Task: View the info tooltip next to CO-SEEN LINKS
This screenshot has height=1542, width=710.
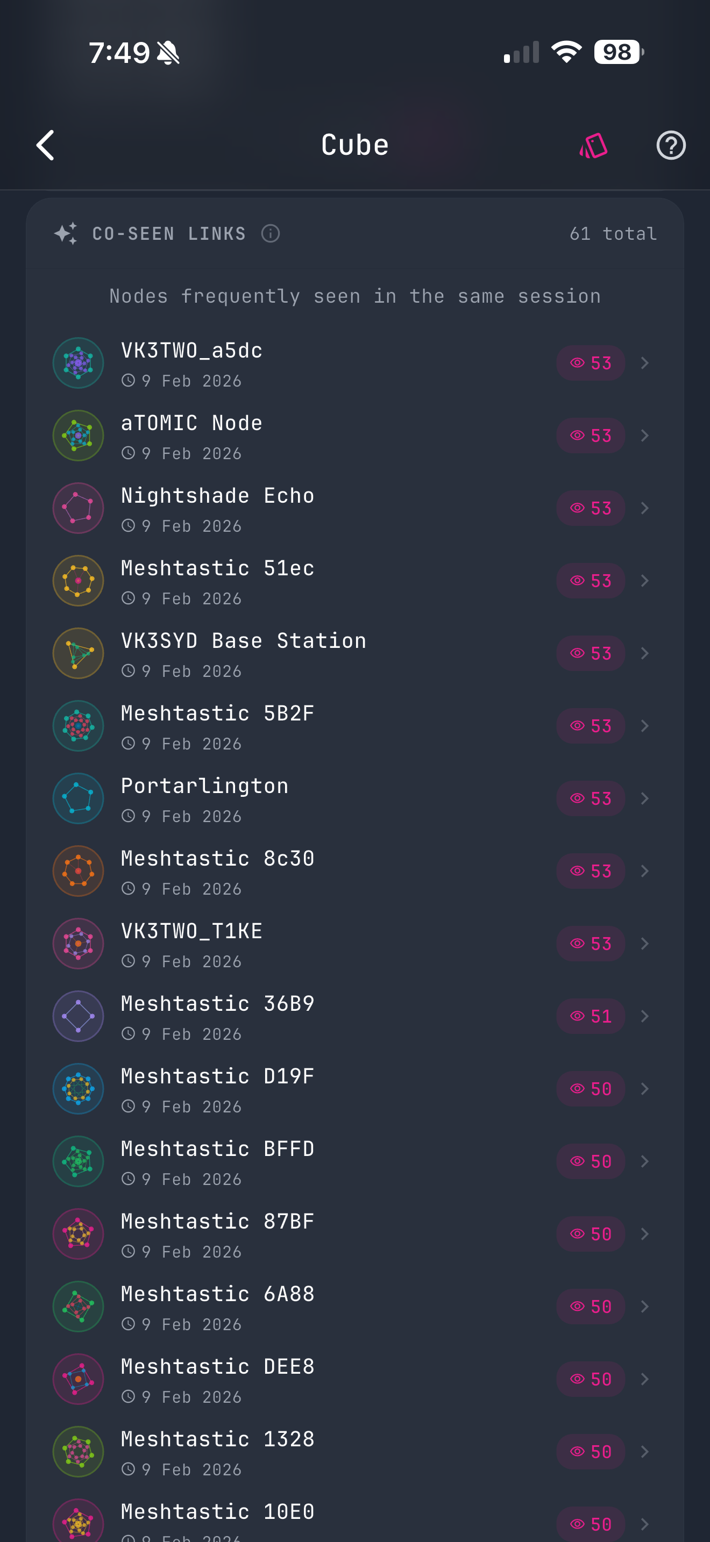Action: coord(271,233)
